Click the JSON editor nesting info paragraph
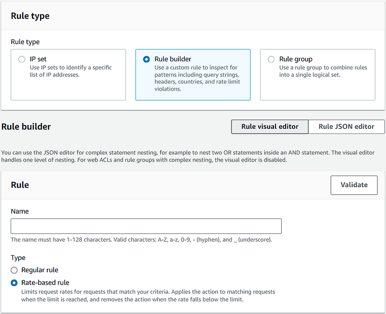 click(188, 156)
